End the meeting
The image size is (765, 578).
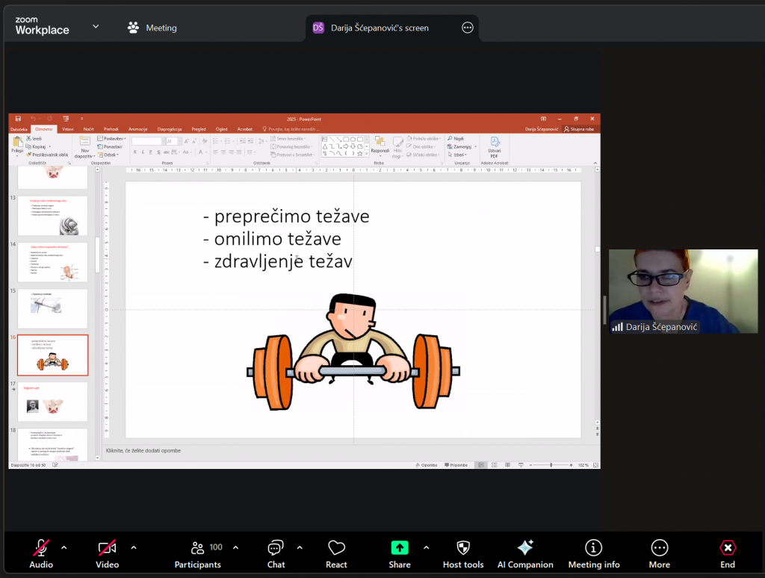[x=727, y=553]
